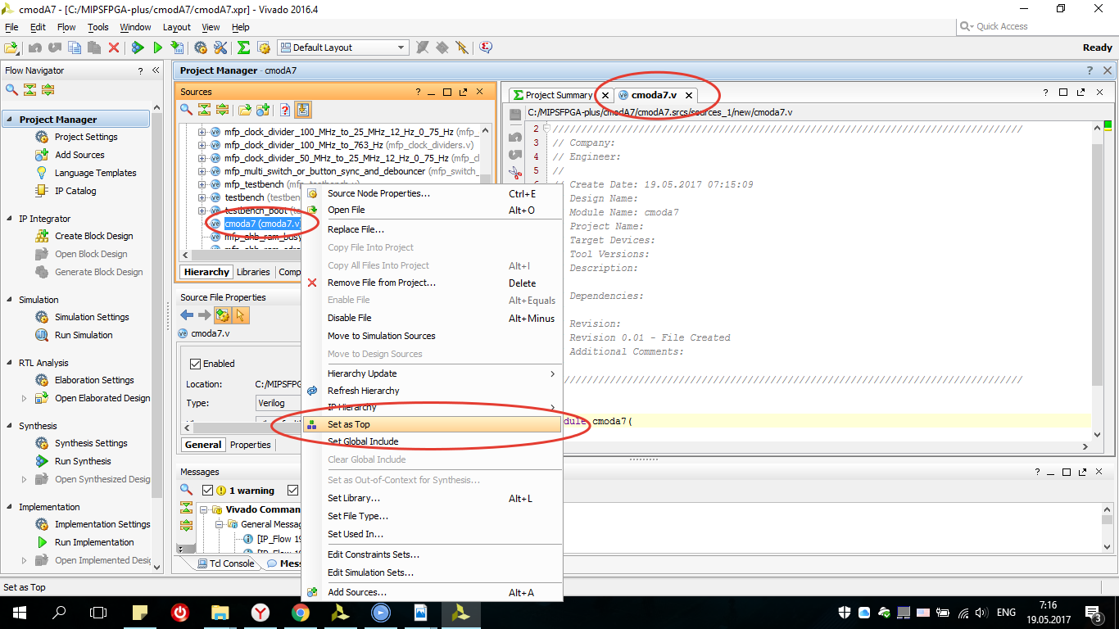Switch to Libraries tab in Sources
Image resolution: width=1119 pixels, height=629 pixels.
[253, 272]
